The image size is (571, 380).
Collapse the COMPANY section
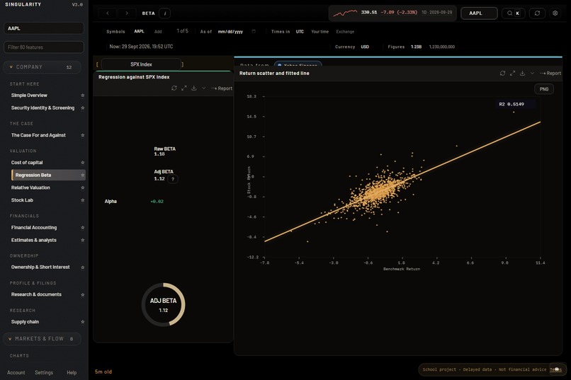[42, 67]
